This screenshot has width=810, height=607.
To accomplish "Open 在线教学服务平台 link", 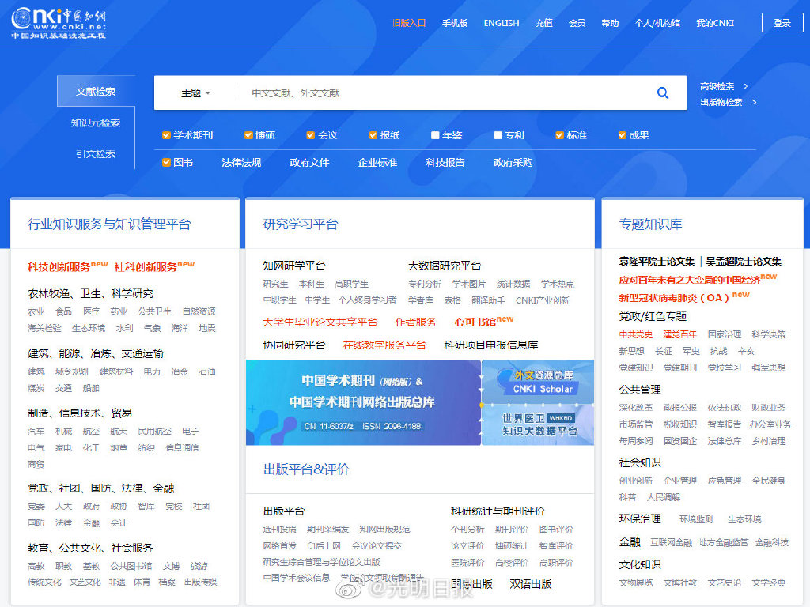I will tap(385, 345).
